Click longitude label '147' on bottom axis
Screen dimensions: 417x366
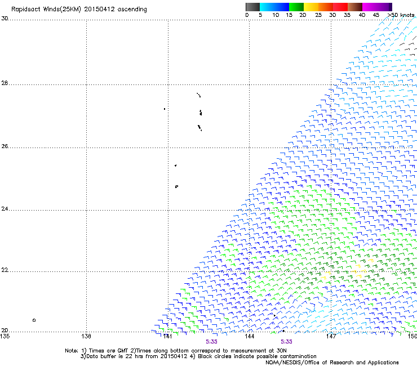tap(331, 337)
